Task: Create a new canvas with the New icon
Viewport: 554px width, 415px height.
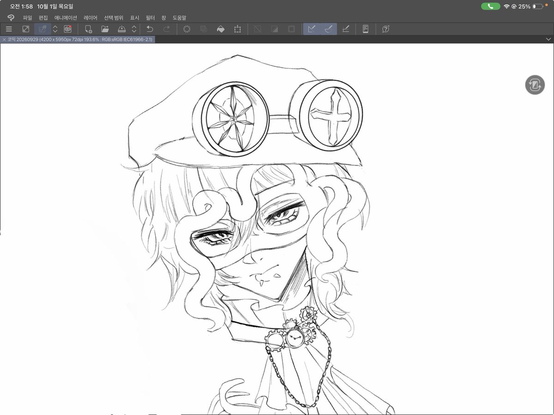Action: (x=89, y=29)
